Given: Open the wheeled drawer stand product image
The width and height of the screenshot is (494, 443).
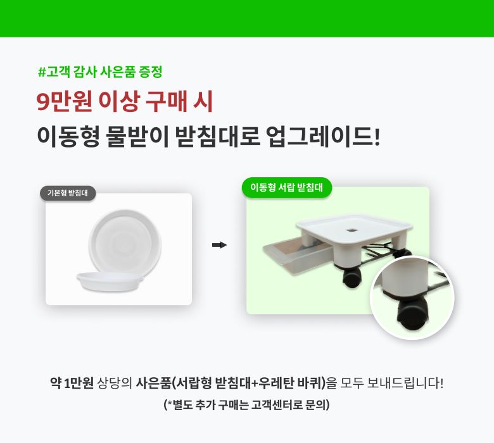Looking at the screenshot, I should tap(338, 249).
